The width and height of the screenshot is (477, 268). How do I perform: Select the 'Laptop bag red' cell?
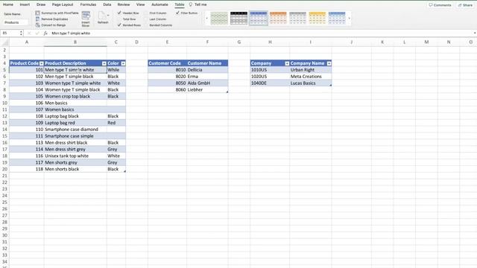(x=75, y=123)
